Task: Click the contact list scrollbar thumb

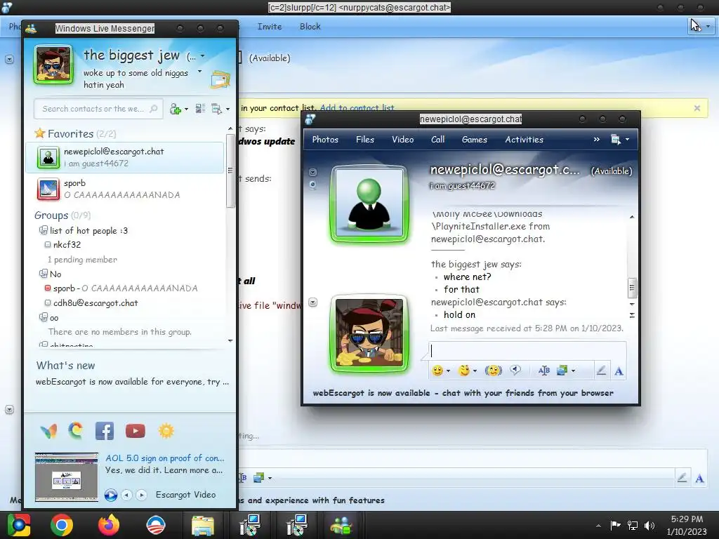Action: pos(230,171)
